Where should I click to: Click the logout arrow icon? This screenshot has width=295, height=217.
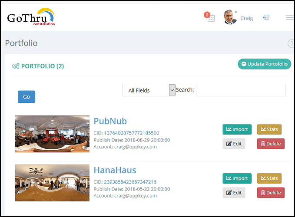(265, 17)
